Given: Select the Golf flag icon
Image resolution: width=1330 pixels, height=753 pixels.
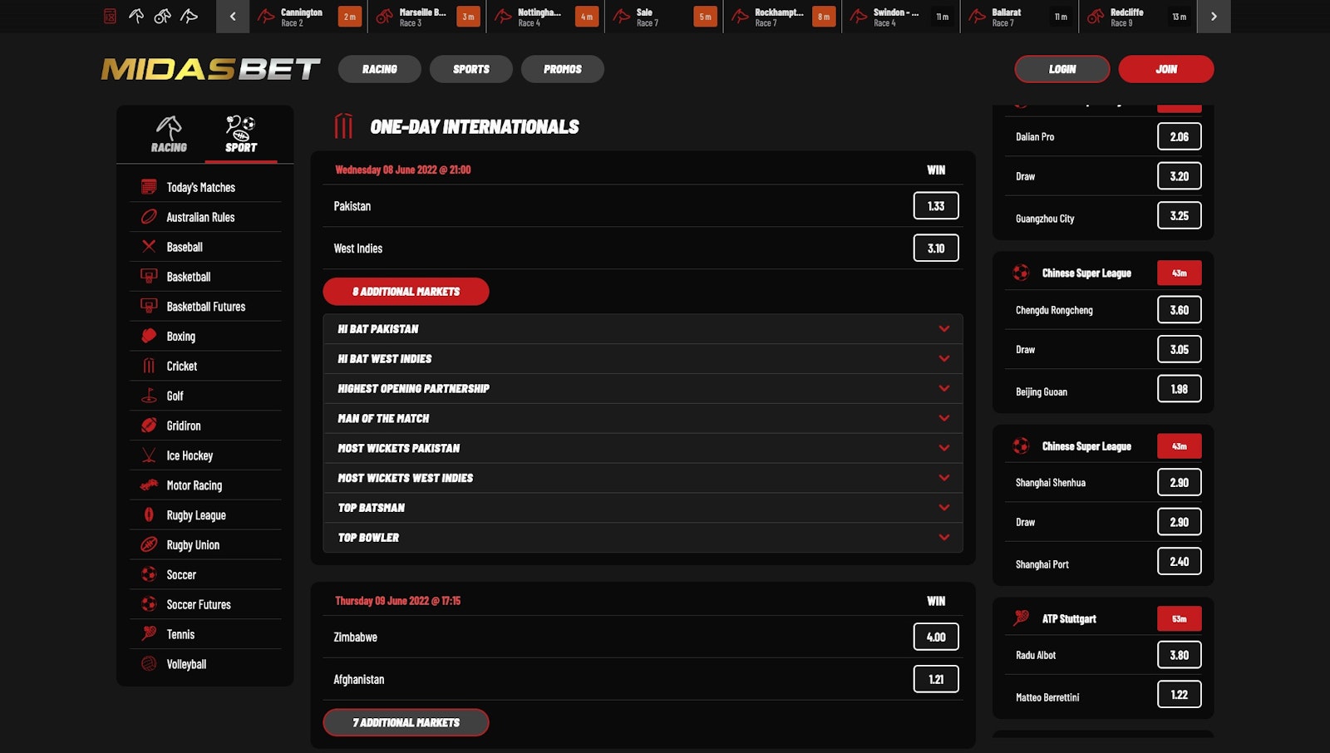Looking at the screenshot, I should tap(149, 396).
